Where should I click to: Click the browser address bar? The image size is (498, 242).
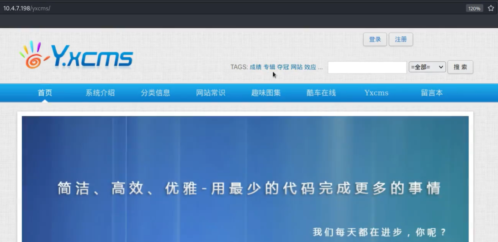click(x=228, y=8)
